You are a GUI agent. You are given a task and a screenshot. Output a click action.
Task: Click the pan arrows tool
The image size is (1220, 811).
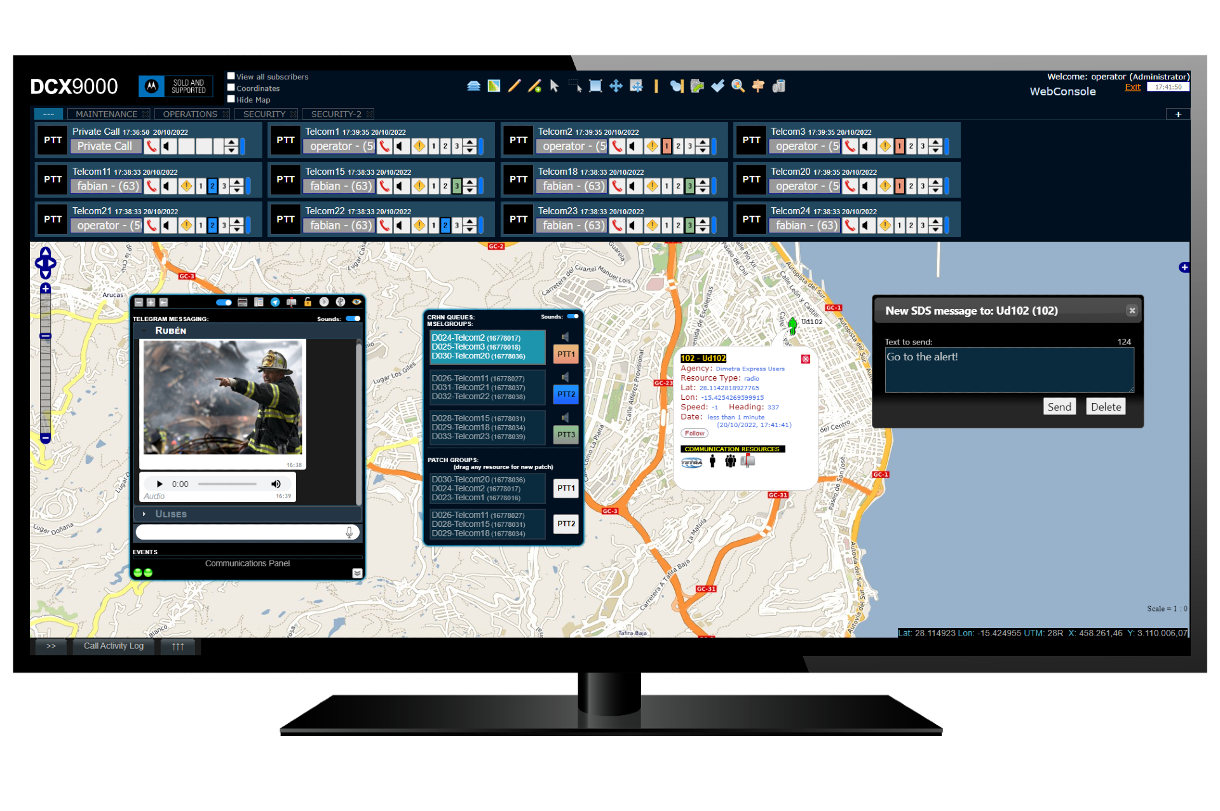click(616, 86)
